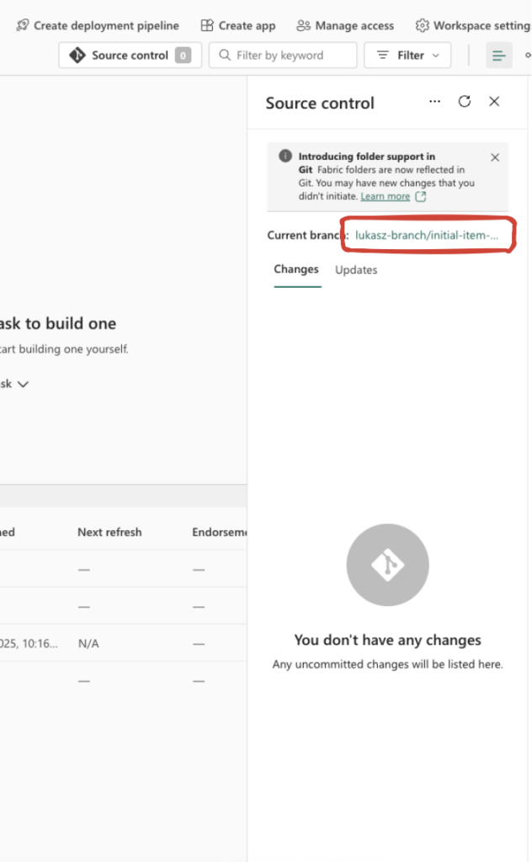Select the list view icon
Screen dimensions: 532x862
click(499, 56)
